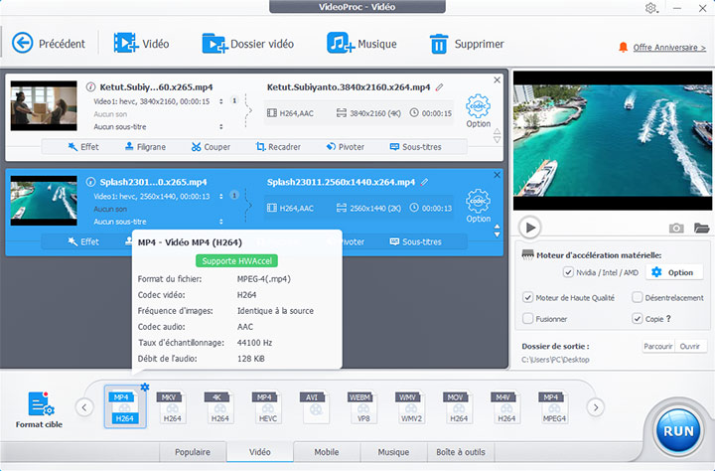Open Format cible target format settings
715x471 pixels.
(x=39, y=409)
